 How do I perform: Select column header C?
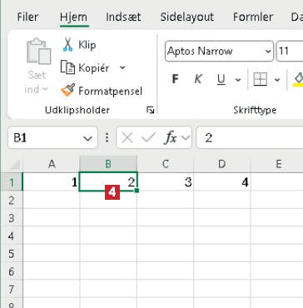point(166,164)
